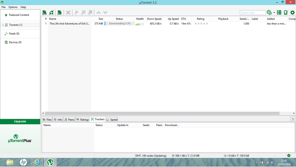Screen dimensions: 296x167
Task: Select Feeds (0) in the sidebar
Action: (x=14, y=34)
